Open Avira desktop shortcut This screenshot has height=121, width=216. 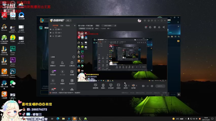click(4, 16)
